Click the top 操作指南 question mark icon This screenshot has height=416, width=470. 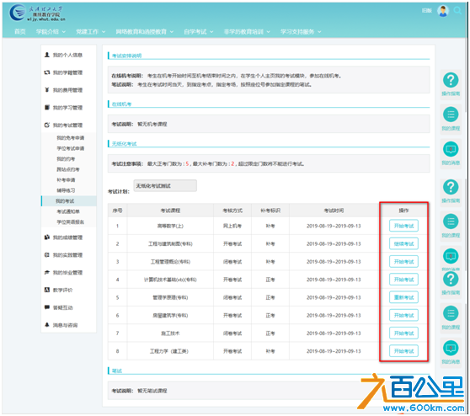pos(451,80)
